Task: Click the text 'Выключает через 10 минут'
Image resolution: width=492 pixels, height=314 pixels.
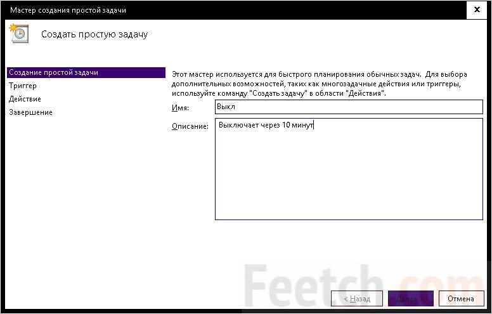Action: click(266, 126)
